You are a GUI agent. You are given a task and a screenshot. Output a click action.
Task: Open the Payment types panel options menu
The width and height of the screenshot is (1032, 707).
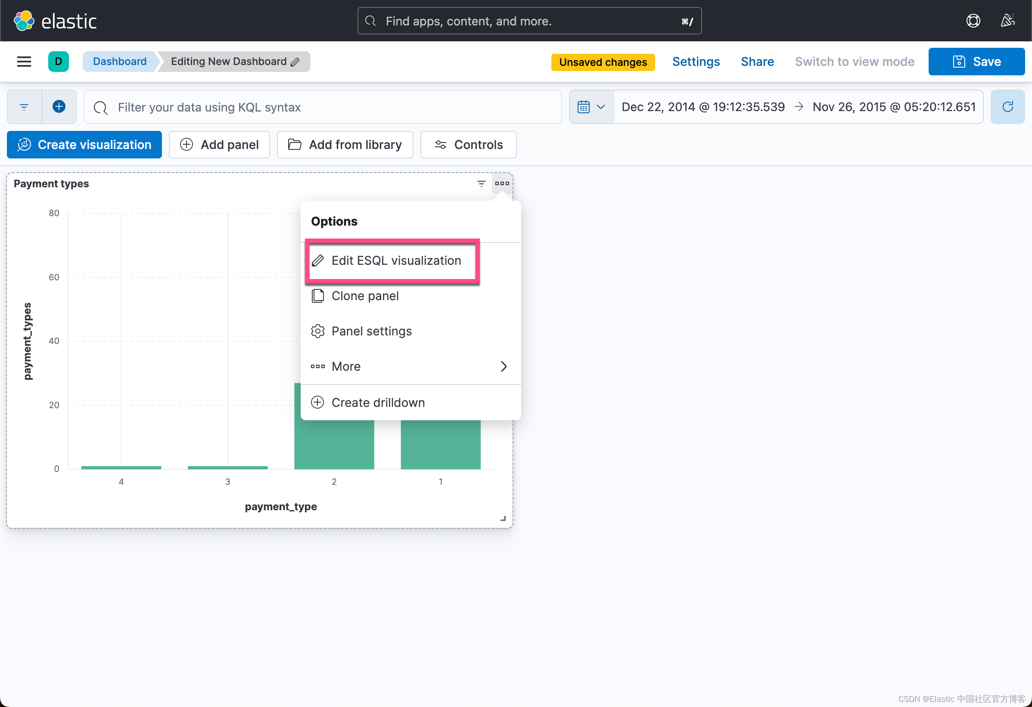[x=502, y=184]
